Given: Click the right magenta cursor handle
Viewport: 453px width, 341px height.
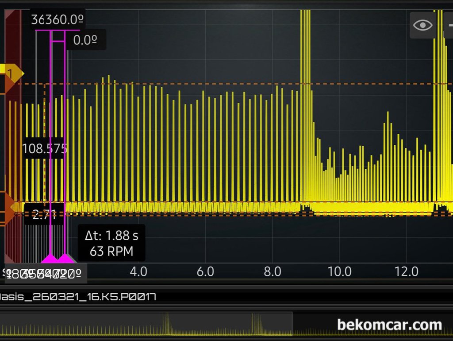Looking at the screenshot, I should pyautogui.click(x=66, y=259).
